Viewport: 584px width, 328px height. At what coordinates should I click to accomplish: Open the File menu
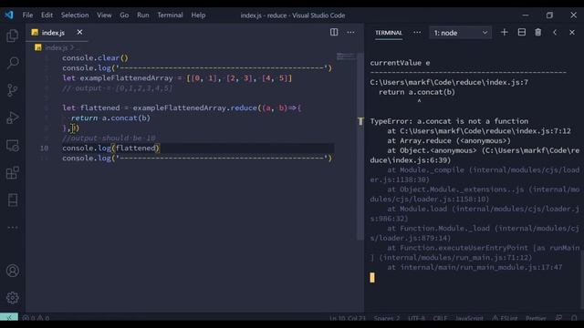coord(27,15)
